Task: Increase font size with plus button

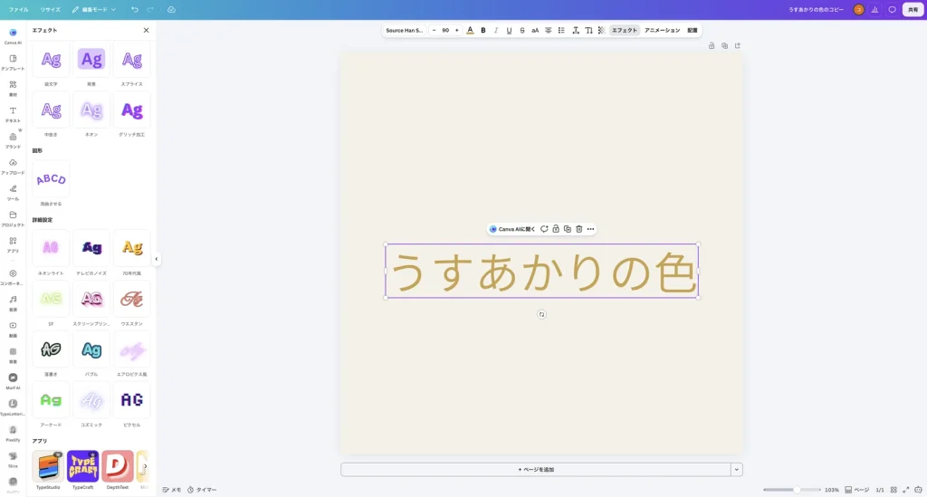Action: point(456,30)
